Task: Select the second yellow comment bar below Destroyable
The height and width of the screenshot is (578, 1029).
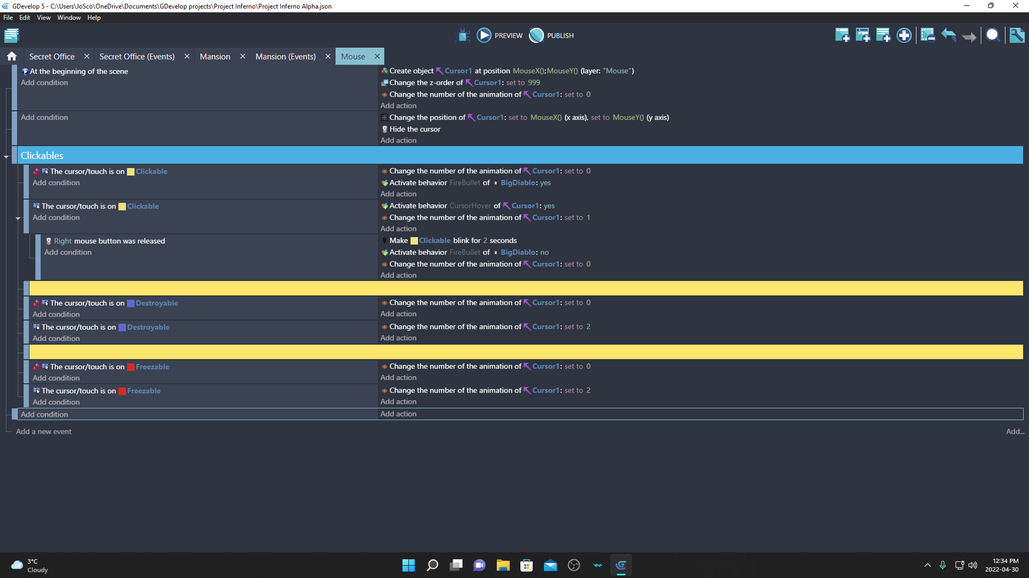Action: coord(526,352)
